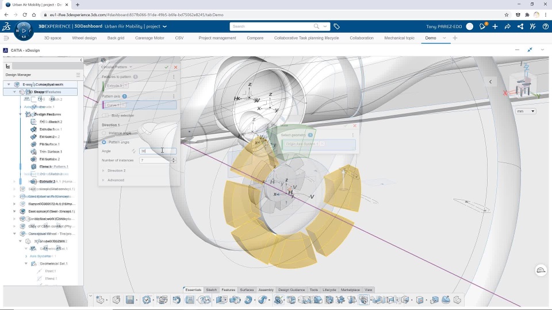Open the project name dropdown chevron
Screen dimensions: 552x310
[x=164, y=26]
